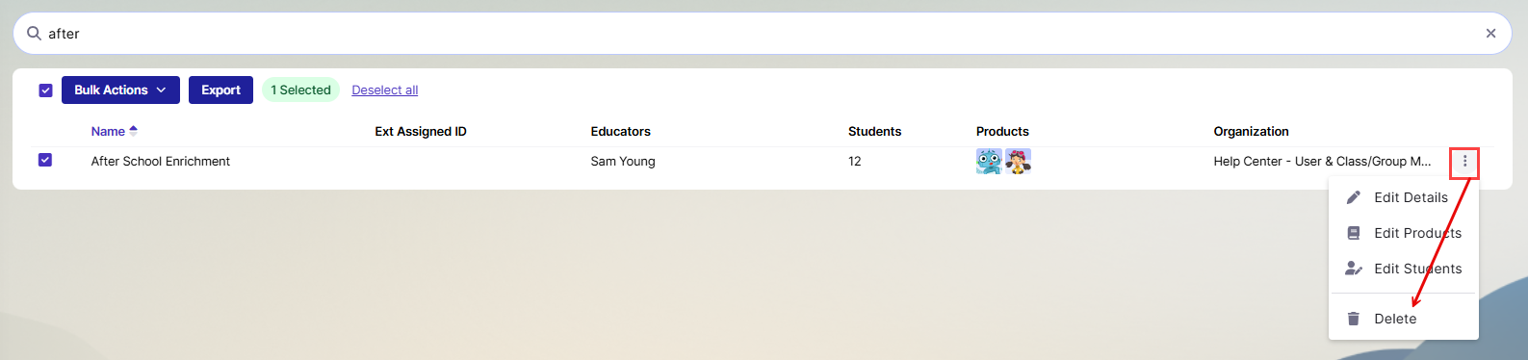Click the search field containing 'after'
Screen dimensions: 1528x360
coord(763,33)
